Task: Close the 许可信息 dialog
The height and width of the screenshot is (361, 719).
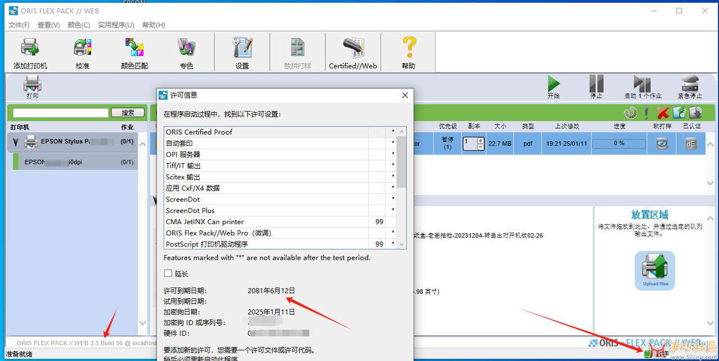Action: pos(405,95)
